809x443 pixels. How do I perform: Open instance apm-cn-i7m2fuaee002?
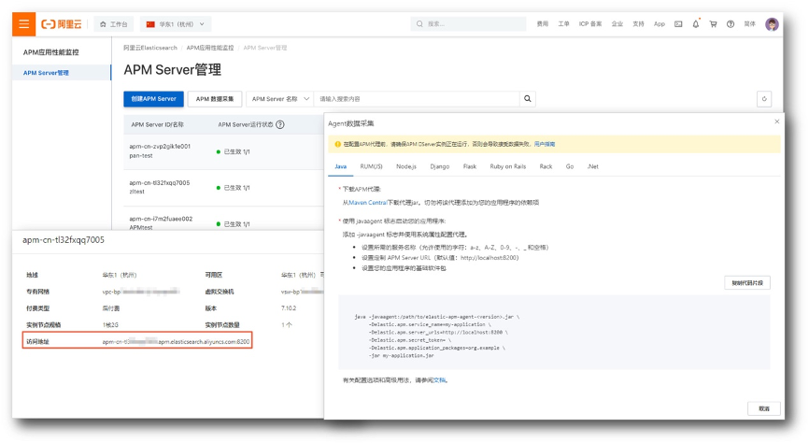[x=161, y=219]
